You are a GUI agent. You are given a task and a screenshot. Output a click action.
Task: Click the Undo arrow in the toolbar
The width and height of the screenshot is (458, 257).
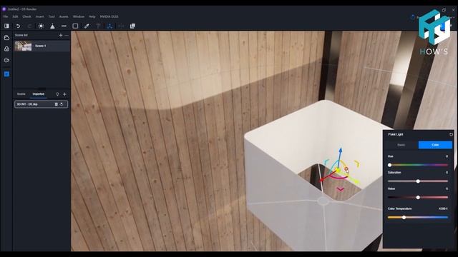18,26
